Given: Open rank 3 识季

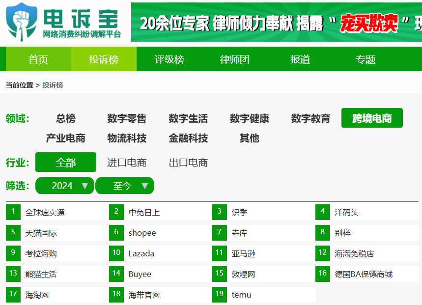Looking at the screenshot, I should (x=263, y=212).
